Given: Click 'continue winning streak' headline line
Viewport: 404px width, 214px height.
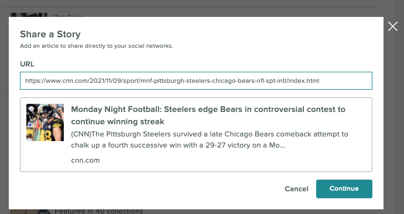Looking at the screenshot, I should coord(118,121).
